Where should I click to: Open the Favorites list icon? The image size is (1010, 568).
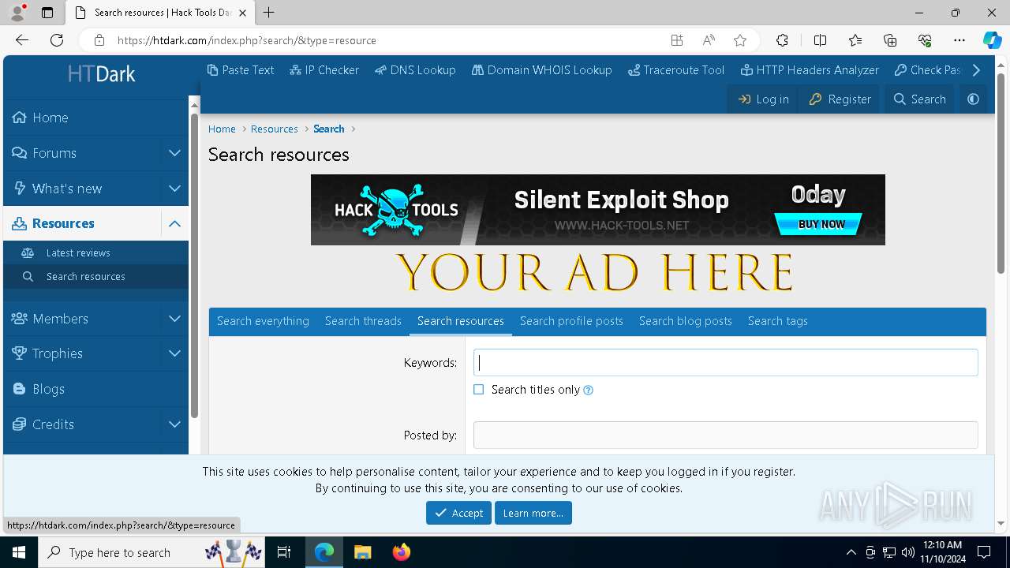(x=855, y=40)
